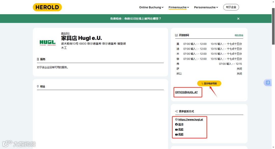Click the share icon beside 更多联系方式
The image size is (275, 149).
point(176,111)
